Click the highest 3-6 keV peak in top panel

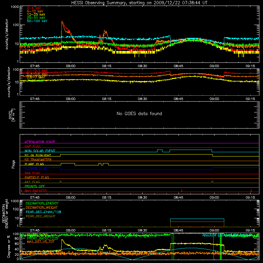click(62, 21)
